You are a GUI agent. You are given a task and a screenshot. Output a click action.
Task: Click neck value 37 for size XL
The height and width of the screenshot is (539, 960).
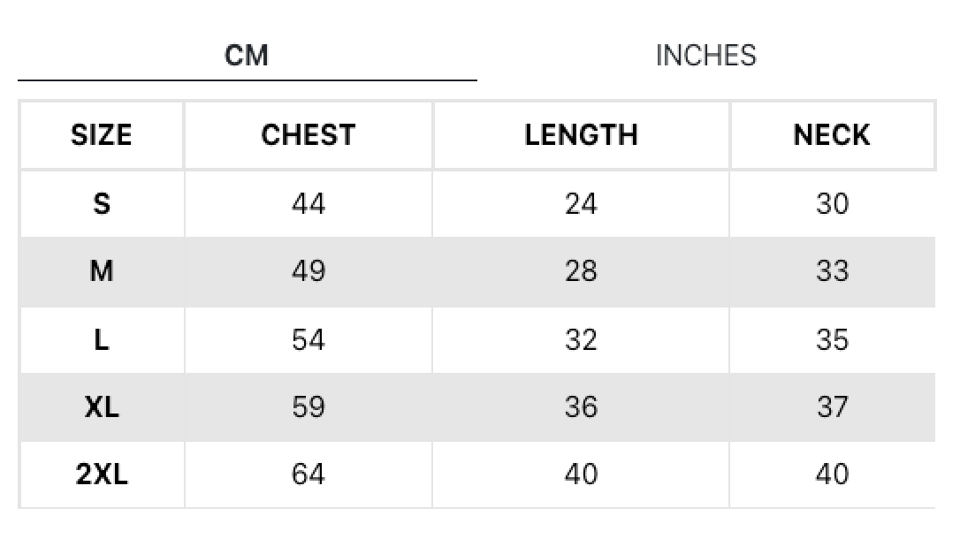[832, 406]
